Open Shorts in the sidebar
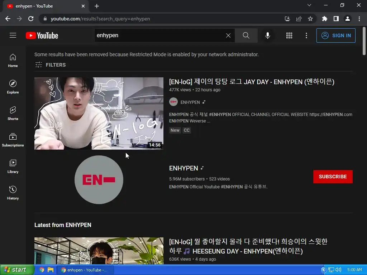 tap(13, 114)
